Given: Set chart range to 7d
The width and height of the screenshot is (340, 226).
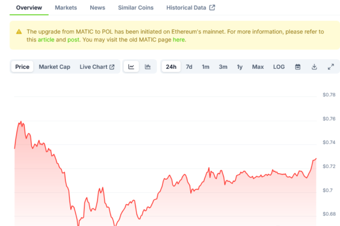Looking at the screenshot, I should (189, 67).
